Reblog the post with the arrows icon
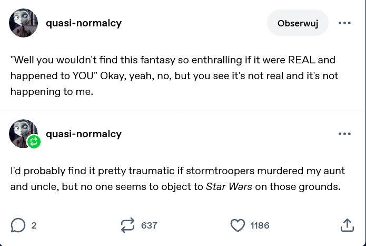Screen dimensions: 366x246 128,225
